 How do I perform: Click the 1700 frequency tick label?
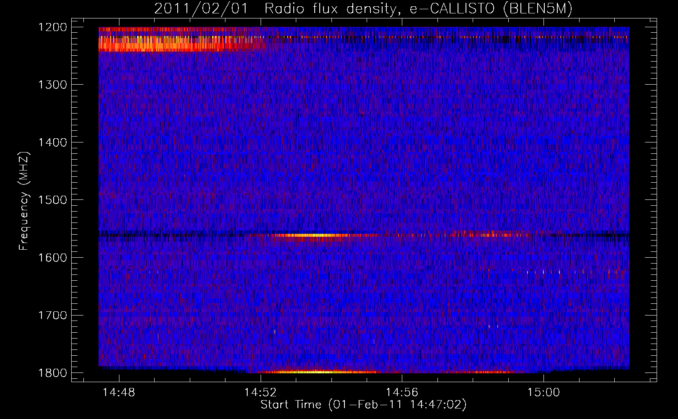(52, 315)
